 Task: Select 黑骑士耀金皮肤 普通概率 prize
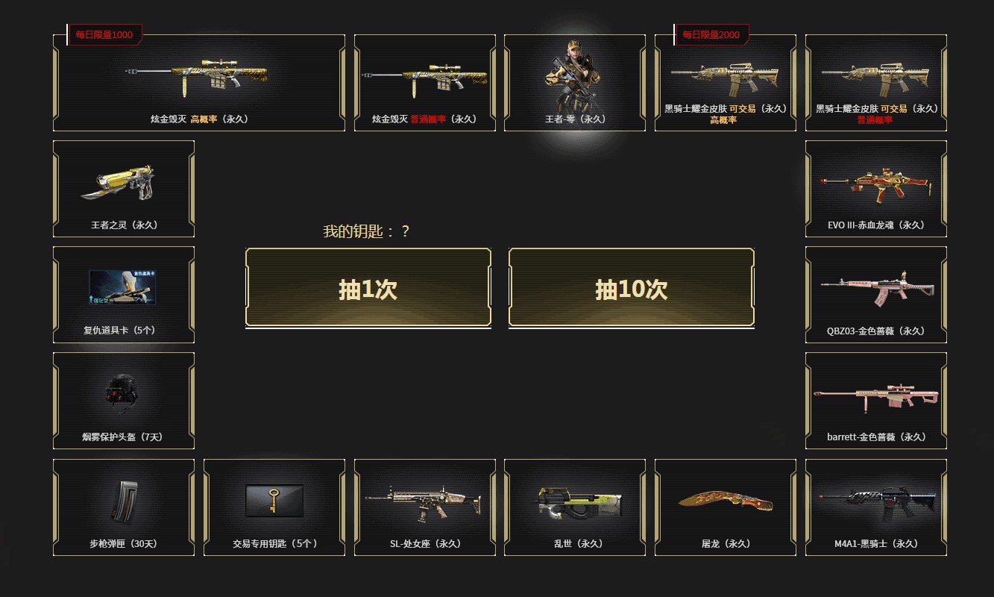876,83
